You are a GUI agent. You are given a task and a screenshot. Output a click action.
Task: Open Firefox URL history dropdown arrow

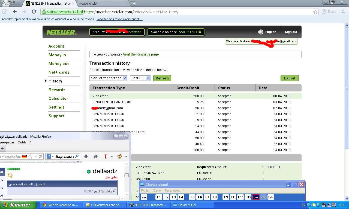pyautogui.click(x=35, y=156)
